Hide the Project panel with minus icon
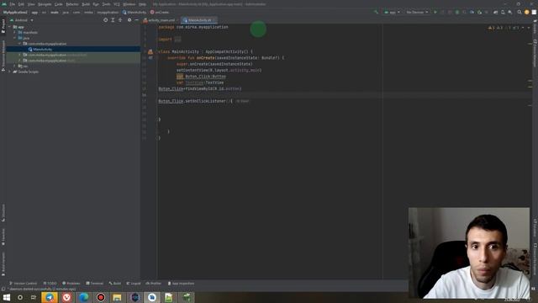The image size is (538, 303). (x=136, y=20)
